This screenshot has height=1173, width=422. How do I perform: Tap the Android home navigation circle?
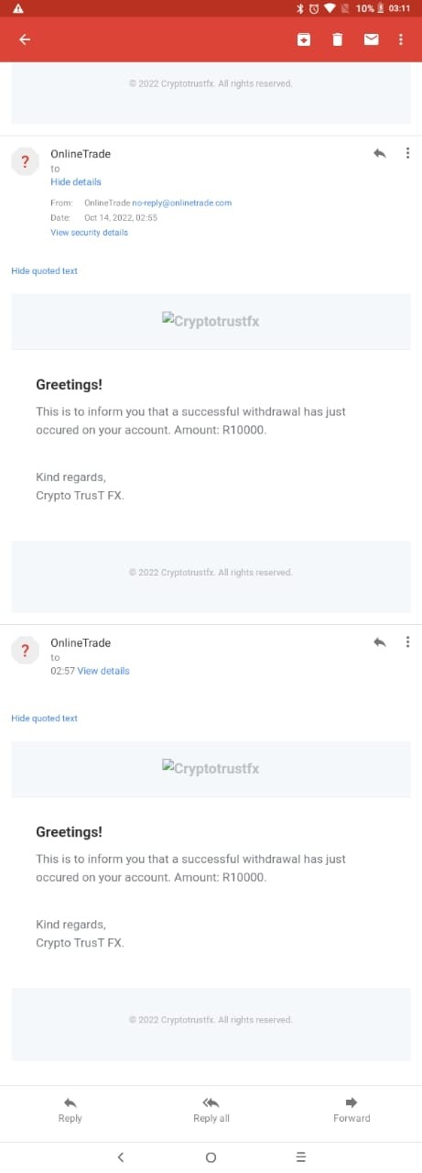(x=211, y=1157)
